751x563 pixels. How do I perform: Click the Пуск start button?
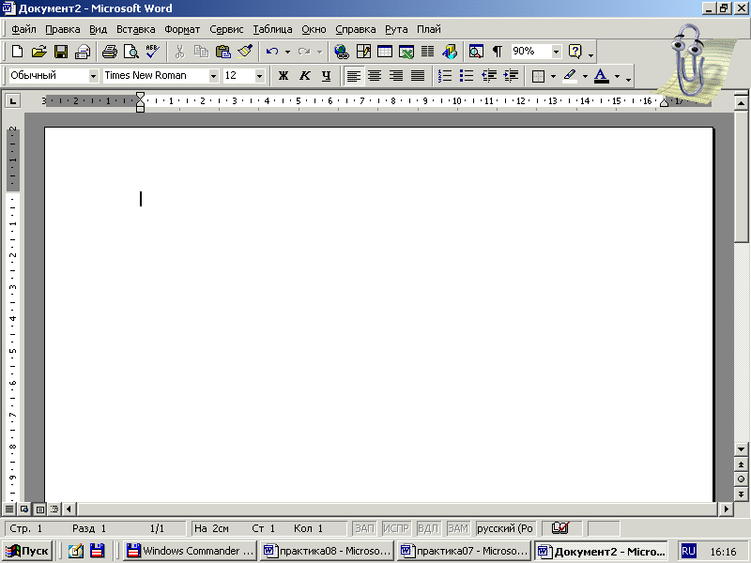coord(28,551)
